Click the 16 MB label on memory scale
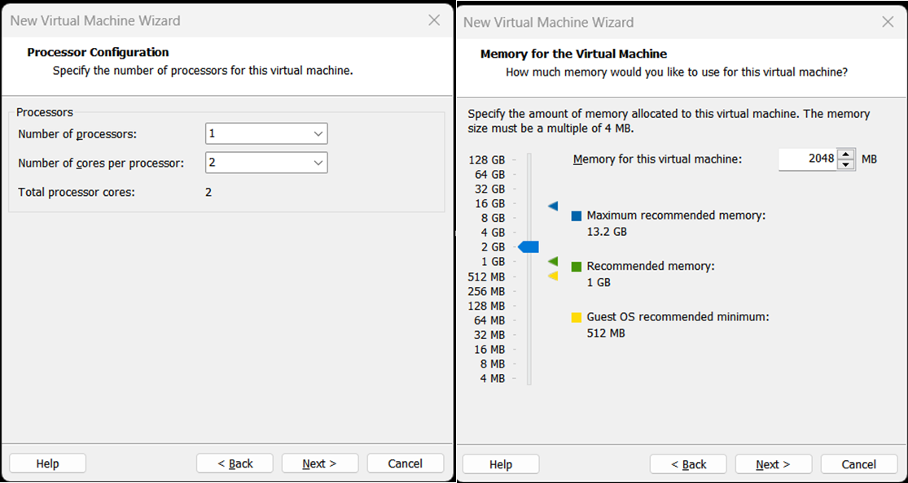 coord(489,350)
